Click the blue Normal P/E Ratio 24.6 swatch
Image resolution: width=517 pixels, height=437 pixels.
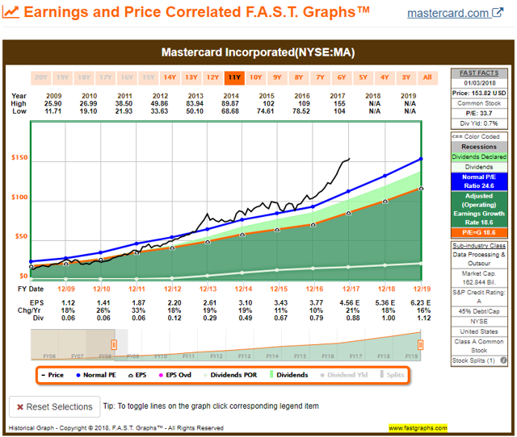click(479, 181)
